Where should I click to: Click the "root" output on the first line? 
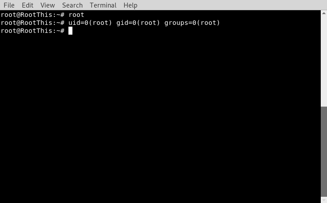pos(76,15)
